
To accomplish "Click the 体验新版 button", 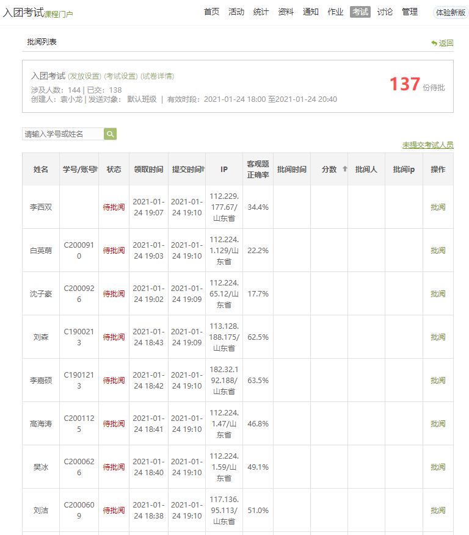I will pyautogui.click(x=450, y=12).
